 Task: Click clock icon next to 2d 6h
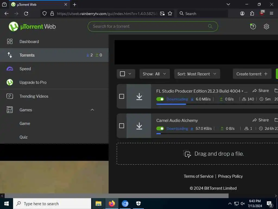click(x=261, y=128)
